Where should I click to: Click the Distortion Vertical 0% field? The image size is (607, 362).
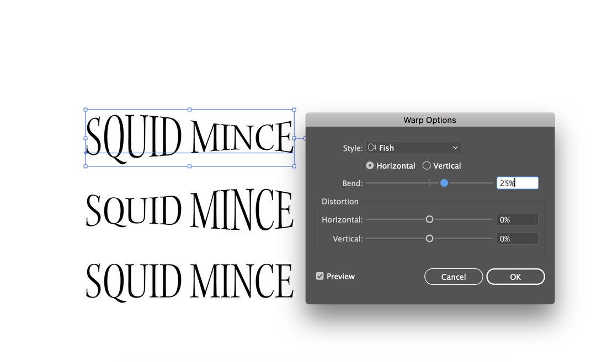pos(517,239)
